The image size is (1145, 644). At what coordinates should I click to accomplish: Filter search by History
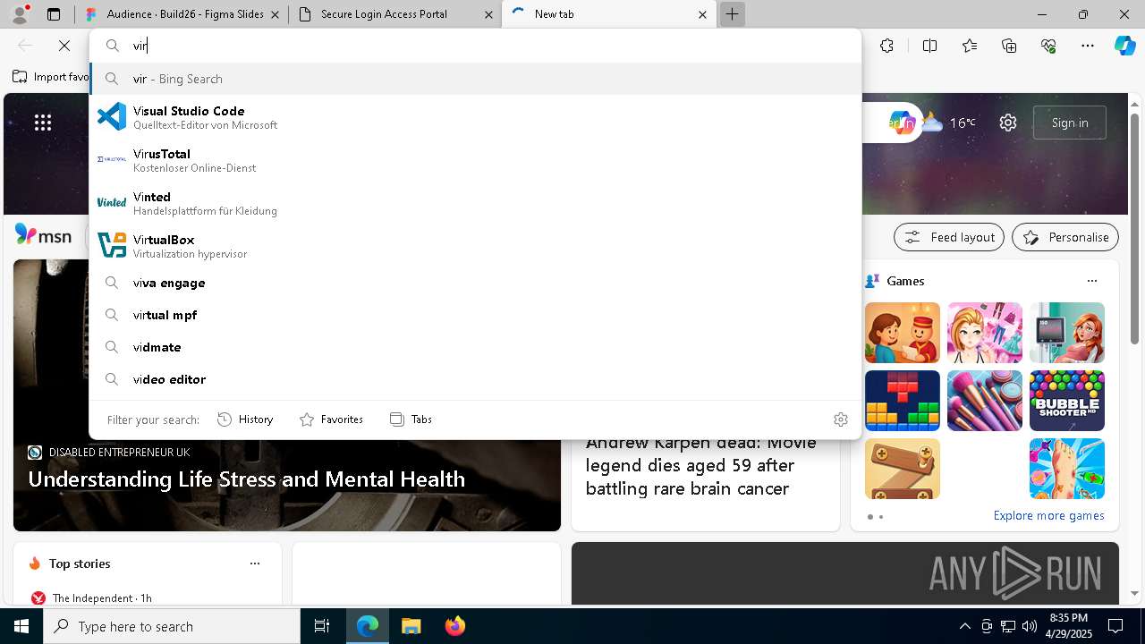(245, 419)
